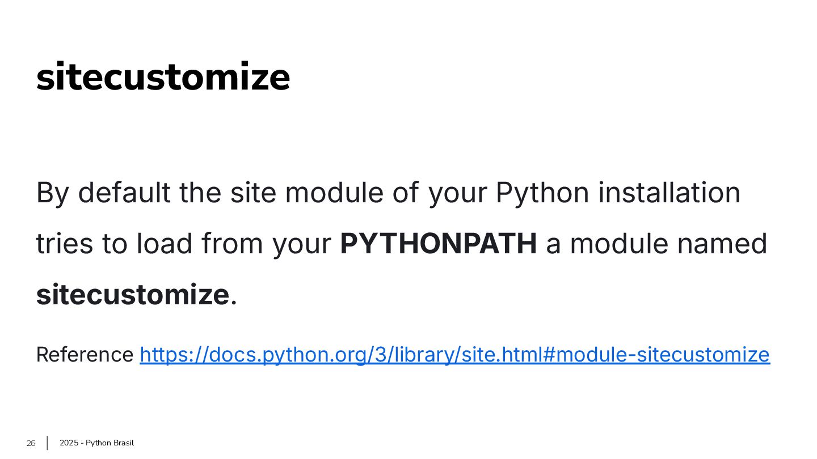The width and height of the screenshot is (817, 459).
Task: Click the slide number 26
Action: click(x=31, y=443)
